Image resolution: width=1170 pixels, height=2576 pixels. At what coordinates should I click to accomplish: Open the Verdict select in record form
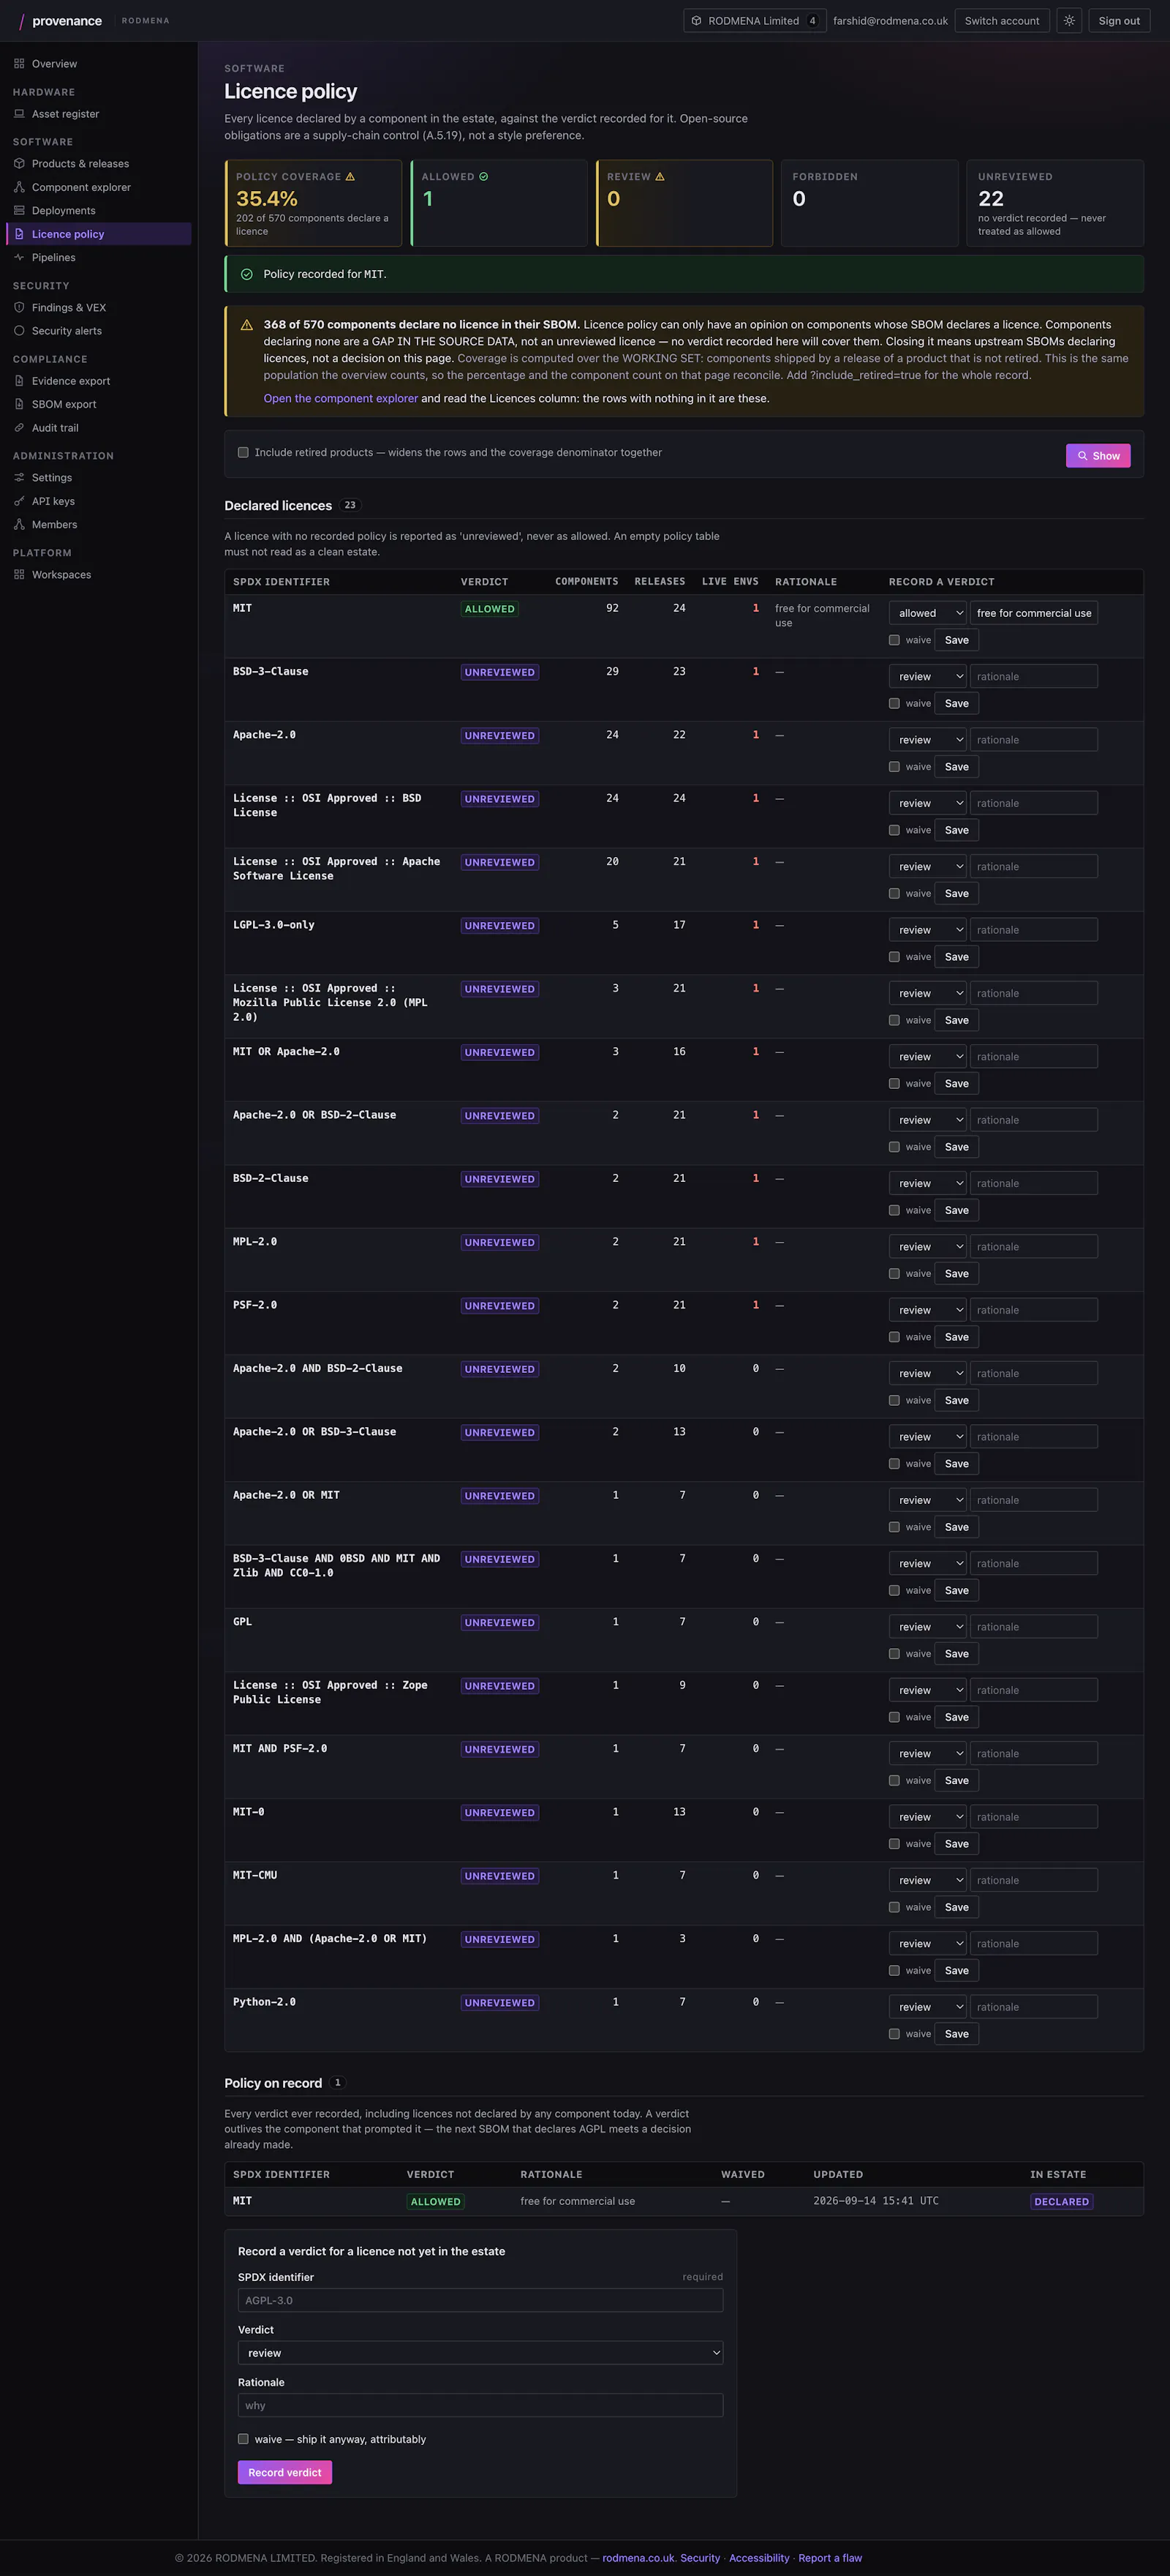click(x=480, y=2353)
